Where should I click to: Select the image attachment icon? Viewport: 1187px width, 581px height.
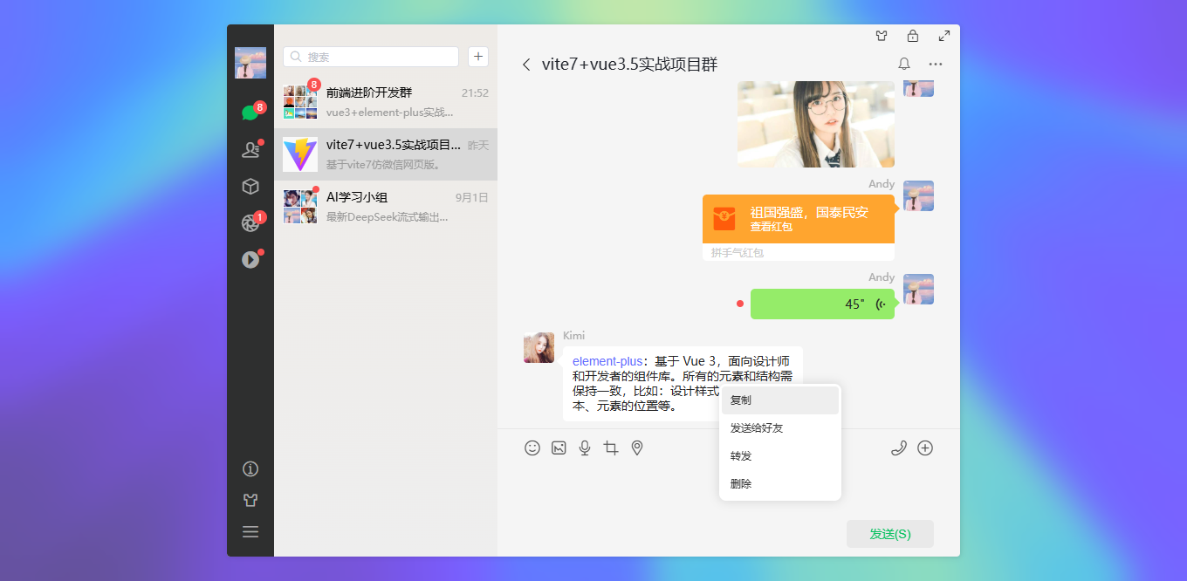(559, 448)
